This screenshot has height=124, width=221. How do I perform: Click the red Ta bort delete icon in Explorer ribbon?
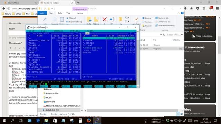(x=104, y=19)
